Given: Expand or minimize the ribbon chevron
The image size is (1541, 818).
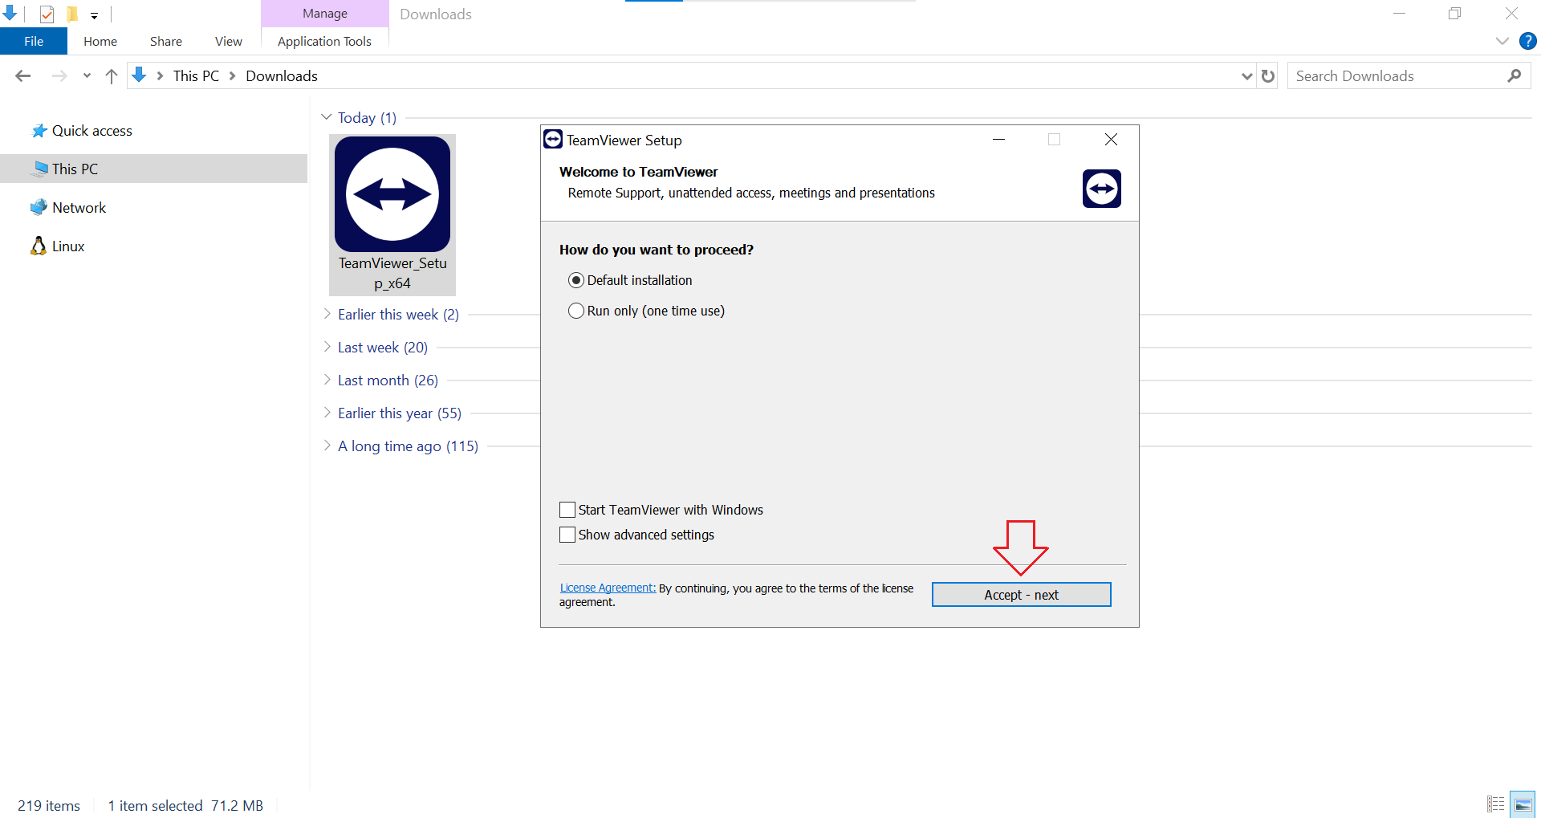Looking at the screenshot, I should [x=1502, y=41].
